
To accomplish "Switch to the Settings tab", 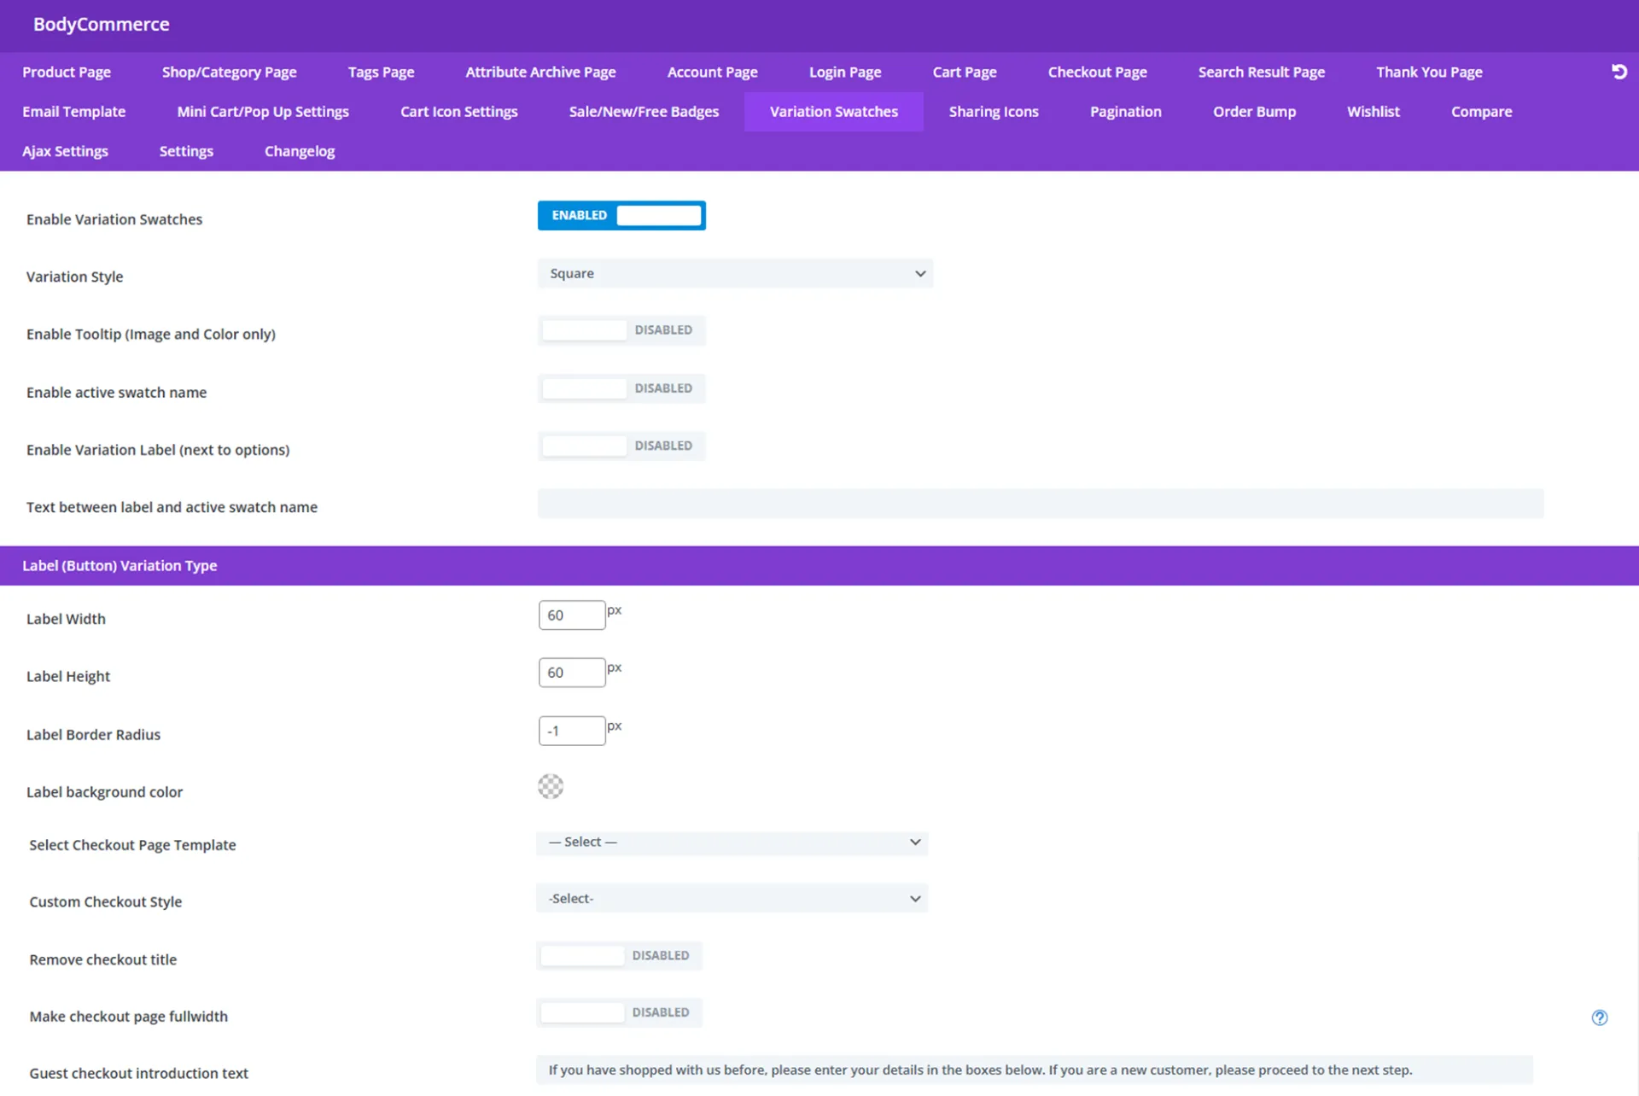I will pos(186,151).
